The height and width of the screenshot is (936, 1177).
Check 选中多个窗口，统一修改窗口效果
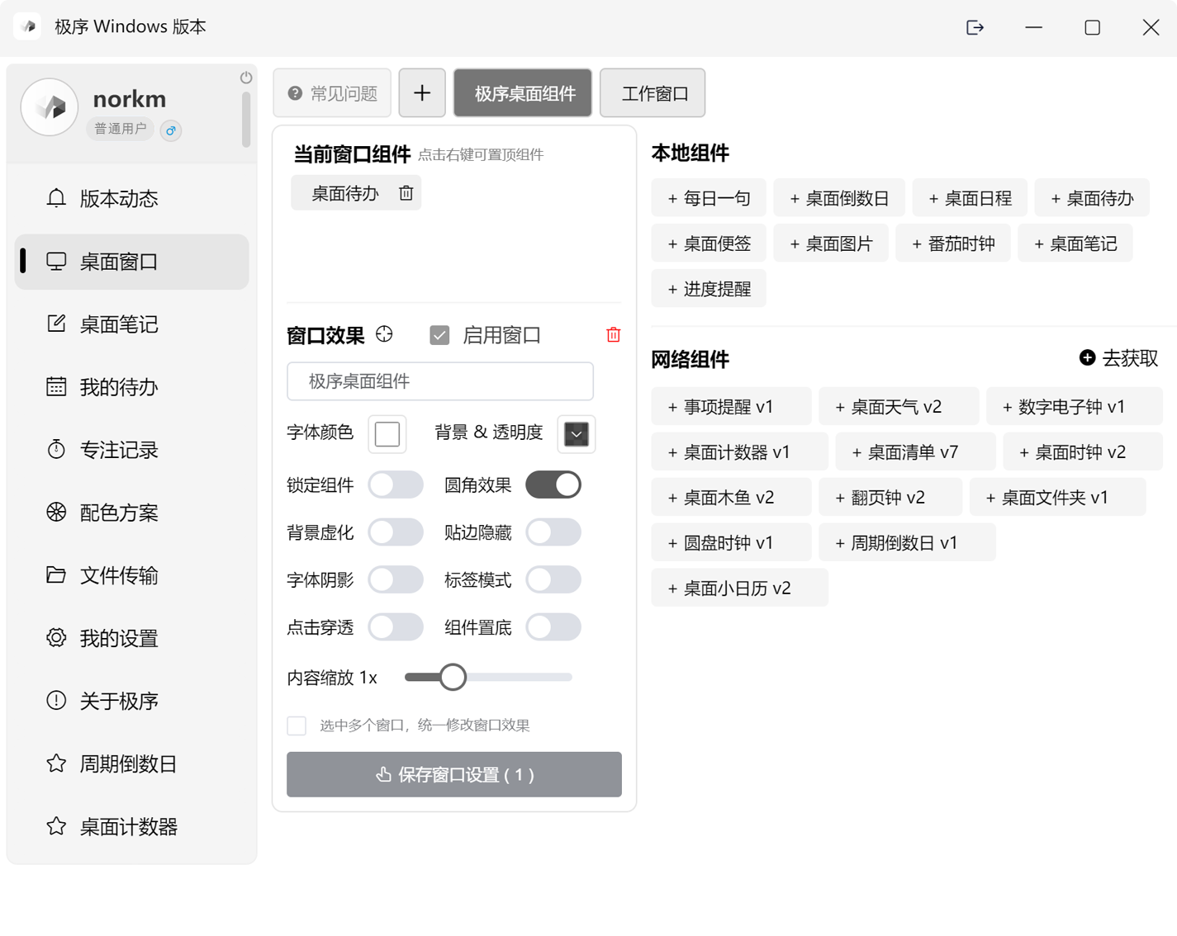[297, 726]
